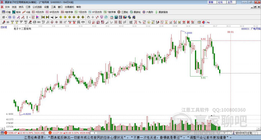Open the 赢家轮 wheel tool
Screen dimensions: 261x140
[x=135, y=12]
